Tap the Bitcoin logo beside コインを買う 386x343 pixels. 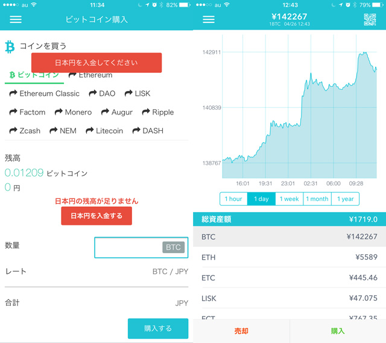(x=10, y=47)
